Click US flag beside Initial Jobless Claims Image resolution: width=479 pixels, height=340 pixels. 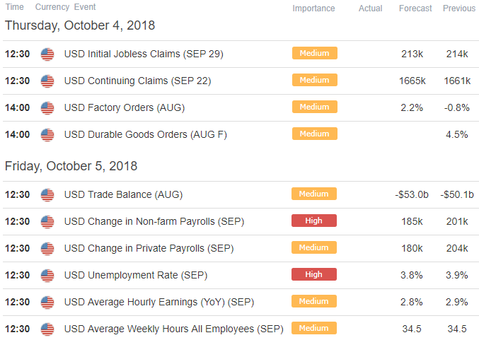(47, 54)
